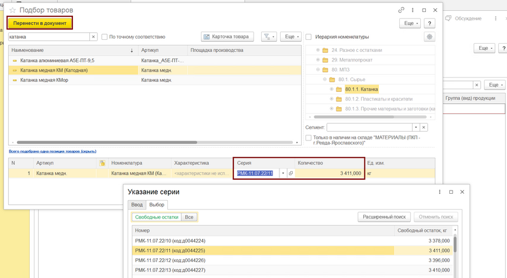Open series selection form icon next to РМК-11.07.22/11
This screenshot has height=278, width=507.
tap(291, 174)
